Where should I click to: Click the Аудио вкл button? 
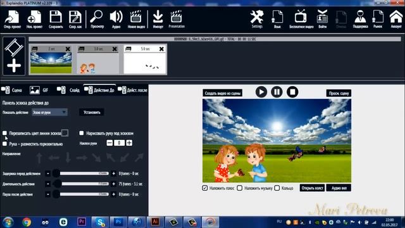(339, 188)
